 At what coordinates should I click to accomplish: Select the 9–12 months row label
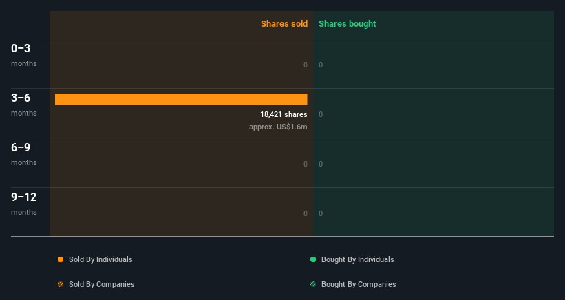[24, 204]
